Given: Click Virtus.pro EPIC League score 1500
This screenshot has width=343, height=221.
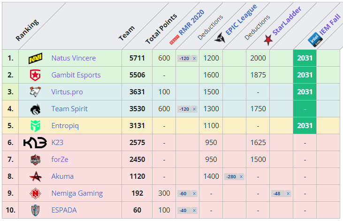Looking at the screenshot, I should (x=211, y=92).
